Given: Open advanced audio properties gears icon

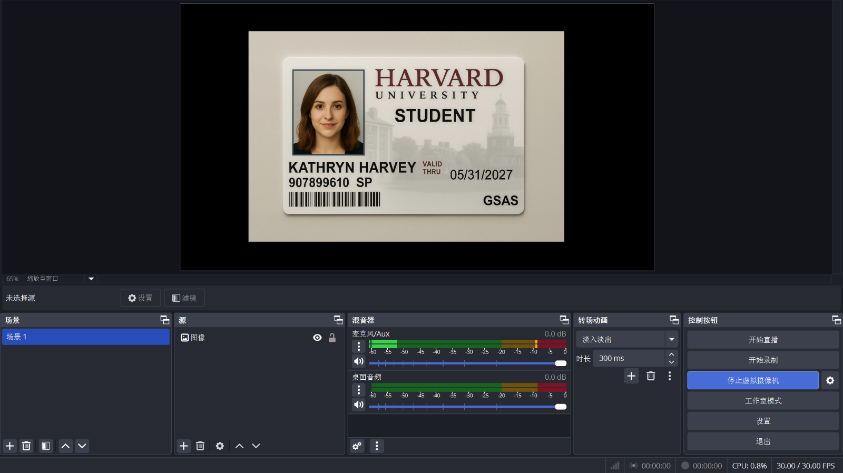Looking at the screenshot, I should click(x=357, y=446).
